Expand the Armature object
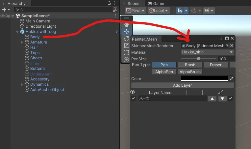 click(x=22, y=42)
